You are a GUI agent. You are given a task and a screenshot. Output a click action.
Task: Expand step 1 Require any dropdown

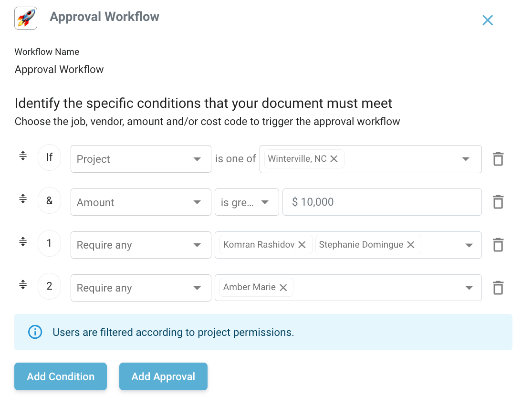(141, 245)
